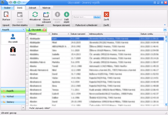The image size is (168, 115).
Task: Open the Soubor menu
Action: (6, 8)
